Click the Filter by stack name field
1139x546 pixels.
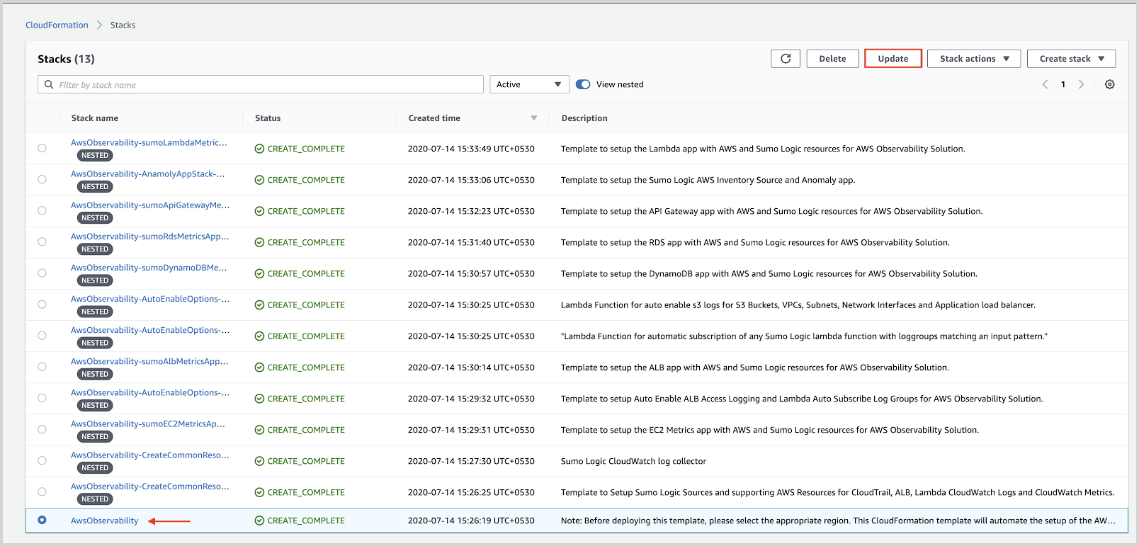point(269,85)
